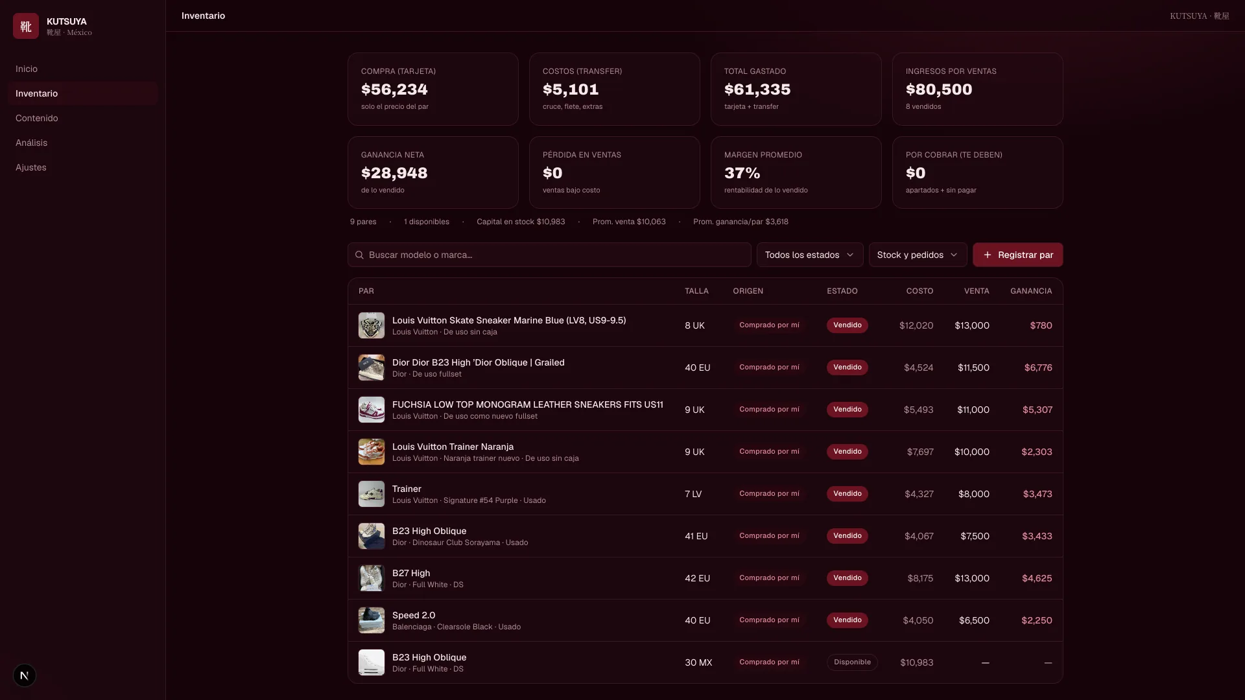Click the Registrar par button
The width and height of the screenshot is (1245, 700).
pos(1017,255)
